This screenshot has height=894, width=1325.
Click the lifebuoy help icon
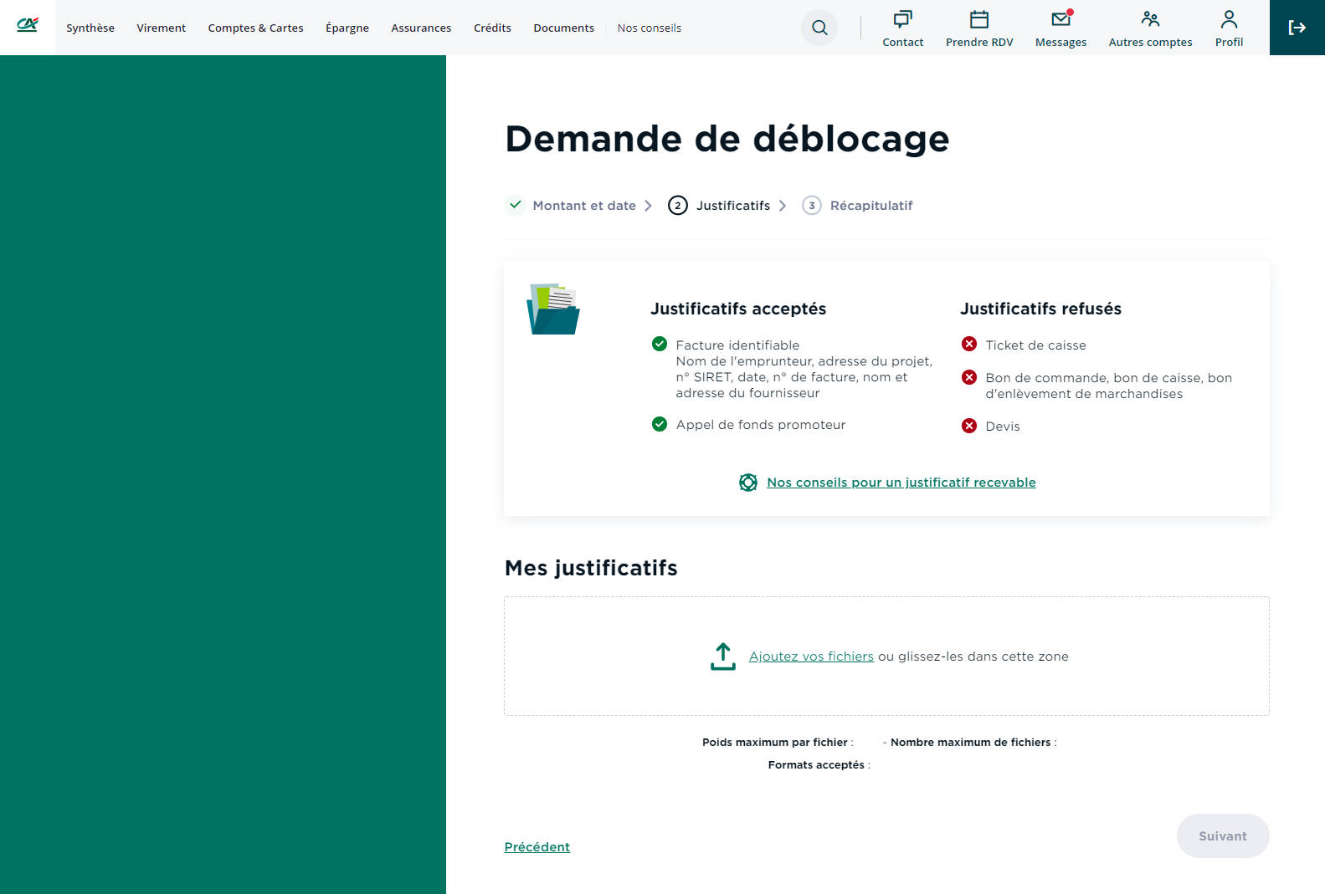[748, 483]
